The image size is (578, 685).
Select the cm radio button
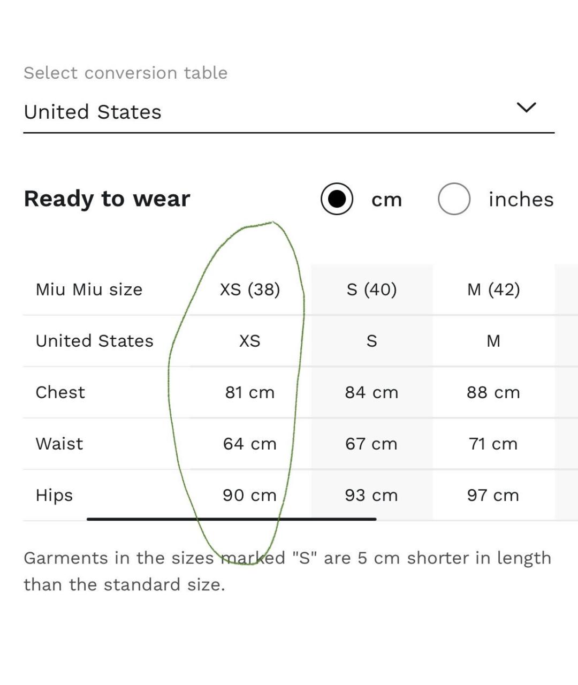pyautogui.click(x=337, y=199)
